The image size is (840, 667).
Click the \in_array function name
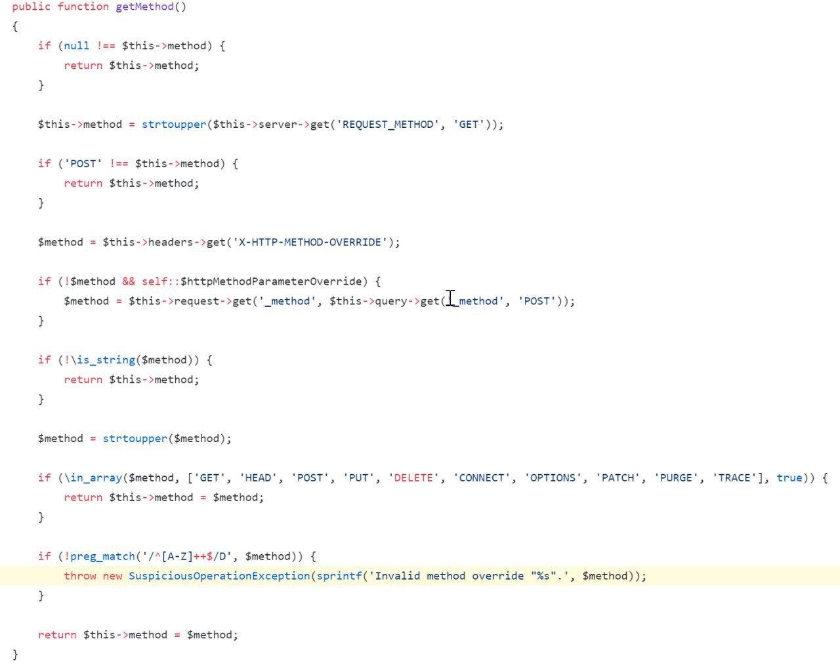[x=93, y=478]
